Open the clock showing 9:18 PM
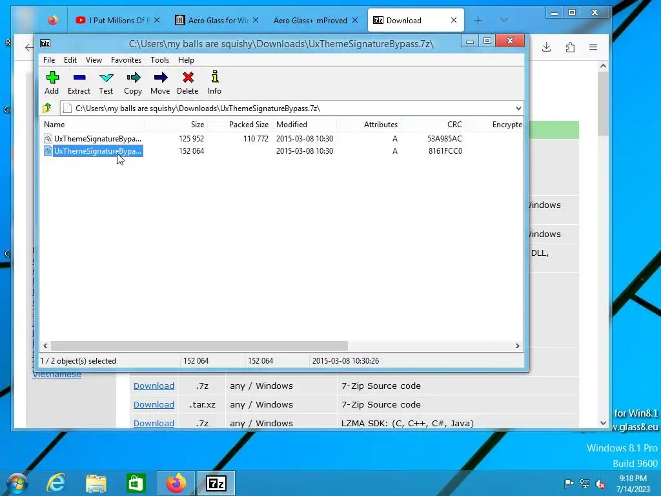Screen dimensions: 661x496 (x=633, y=483)
